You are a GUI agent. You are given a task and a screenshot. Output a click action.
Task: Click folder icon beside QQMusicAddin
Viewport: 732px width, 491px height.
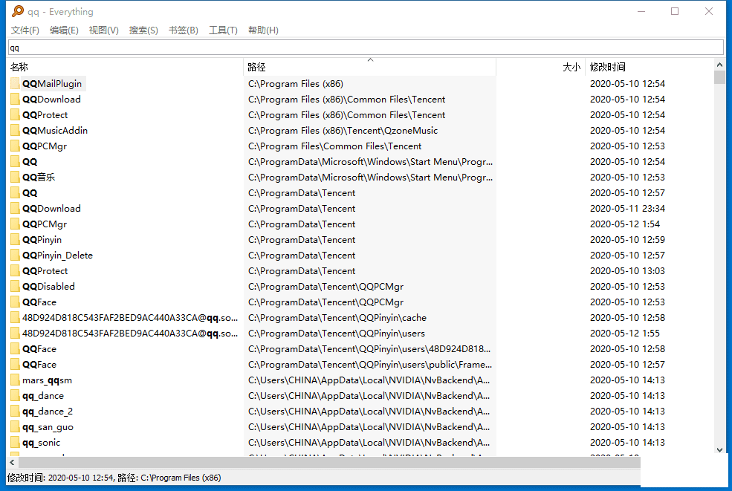(15, 130)
